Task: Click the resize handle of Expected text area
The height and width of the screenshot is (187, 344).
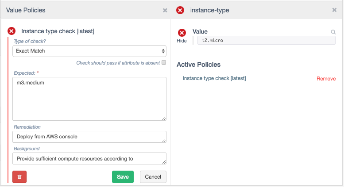Action: 164,118
